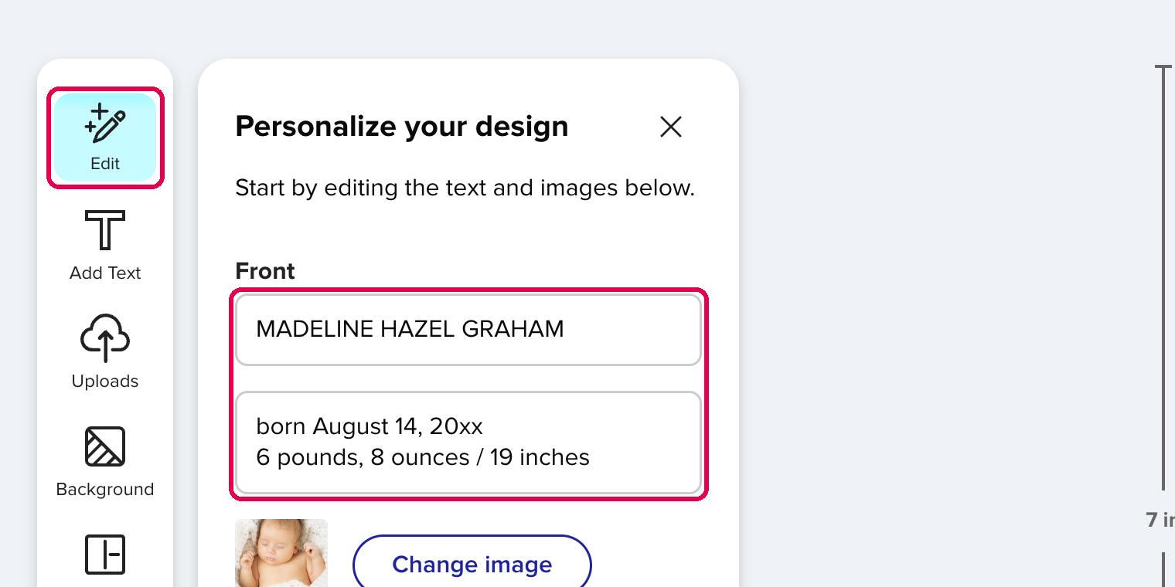Click the Front section label
The image size is (1175, 587).
point(265,271)
